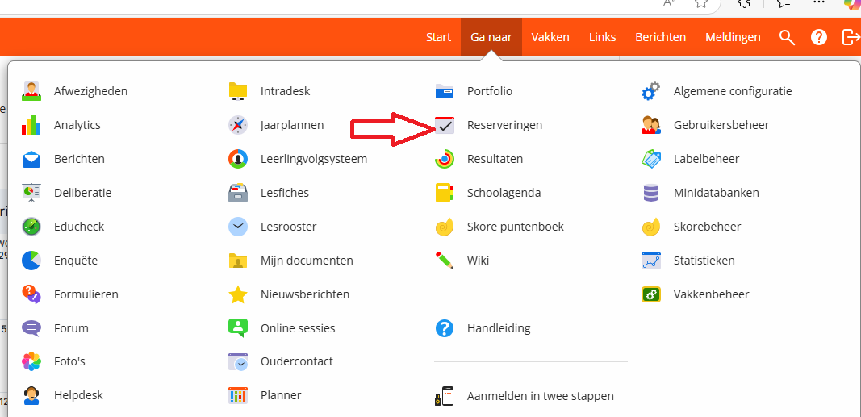Collapse the Ga naar menu
Screen dimensions: 861x417
pos(491,37)
